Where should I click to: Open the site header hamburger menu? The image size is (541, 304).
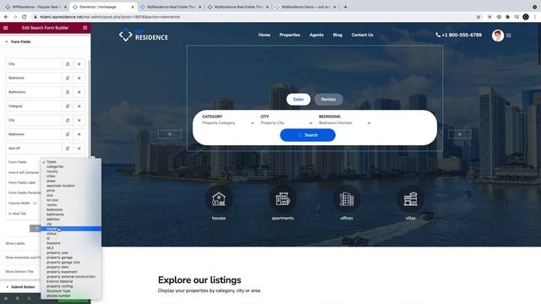tap(509, 35)
